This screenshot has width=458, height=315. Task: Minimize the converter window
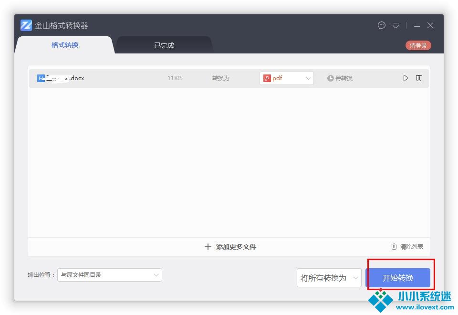(x=417, y=26)
